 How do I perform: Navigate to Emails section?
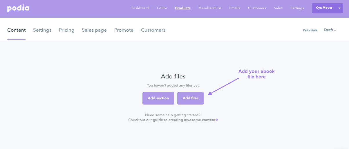pos(235,8)
